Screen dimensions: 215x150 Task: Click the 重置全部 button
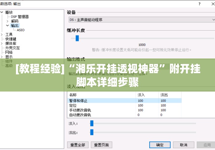coord(78,145)
